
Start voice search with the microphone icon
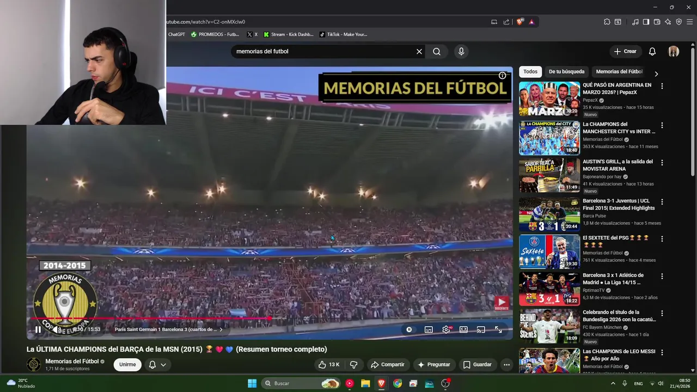tap(461, 51)
